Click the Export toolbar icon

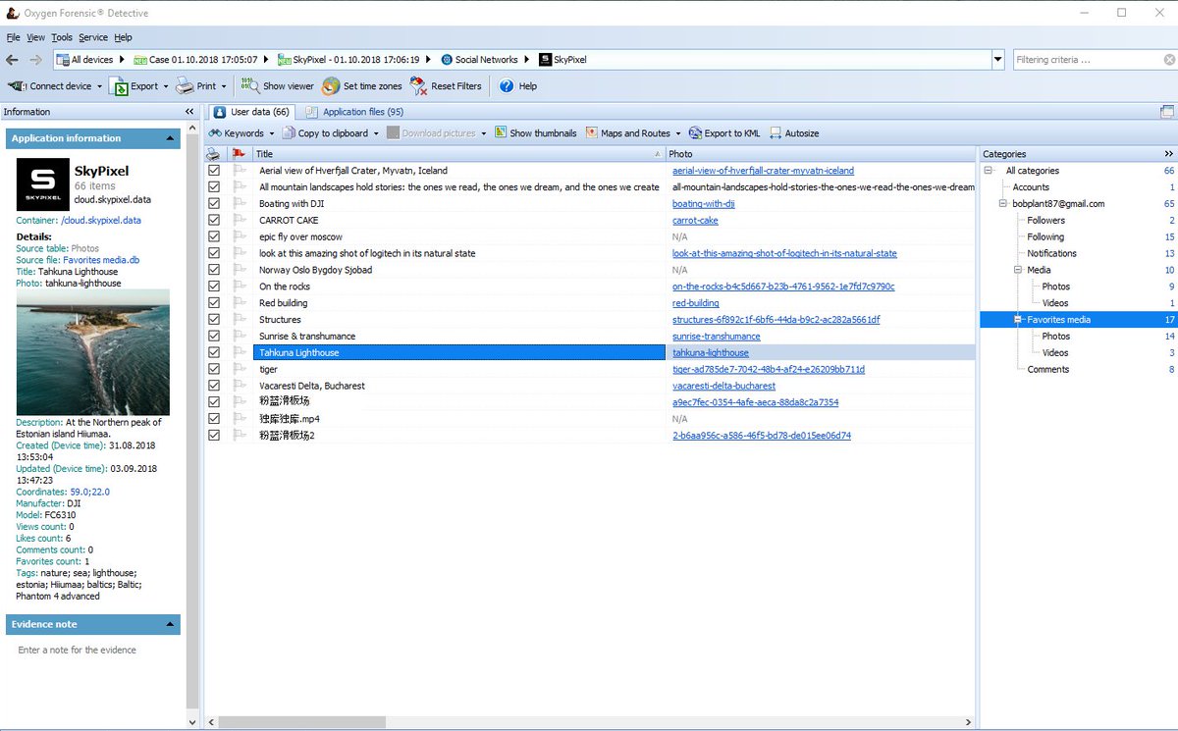click(x=119, y=86)
